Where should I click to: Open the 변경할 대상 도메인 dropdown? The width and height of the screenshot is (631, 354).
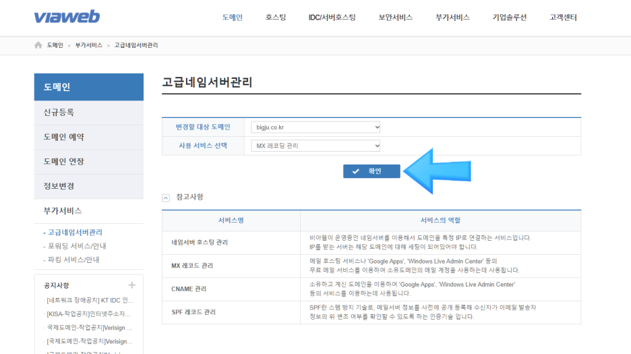point(315,127)
